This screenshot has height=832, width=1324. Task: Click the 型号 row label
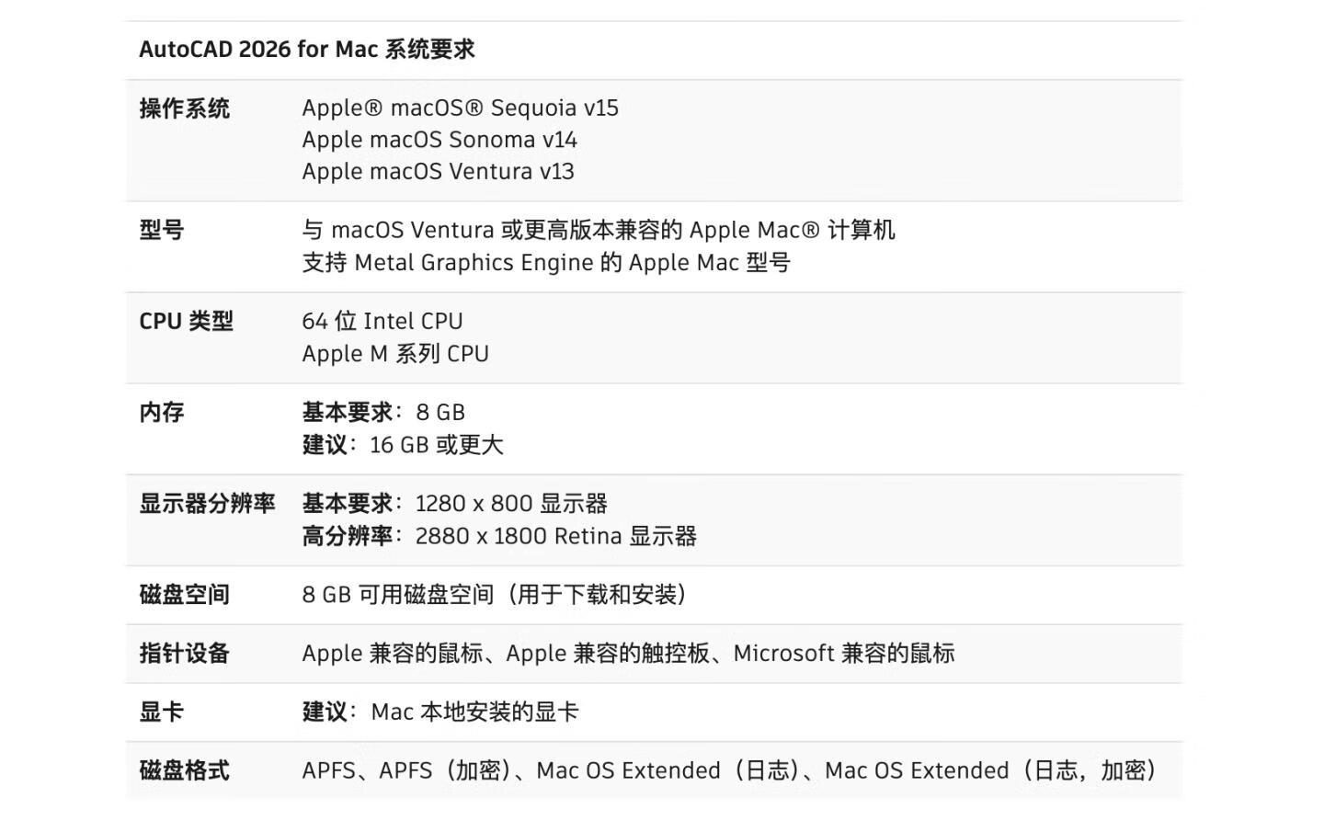pos(162,230)
